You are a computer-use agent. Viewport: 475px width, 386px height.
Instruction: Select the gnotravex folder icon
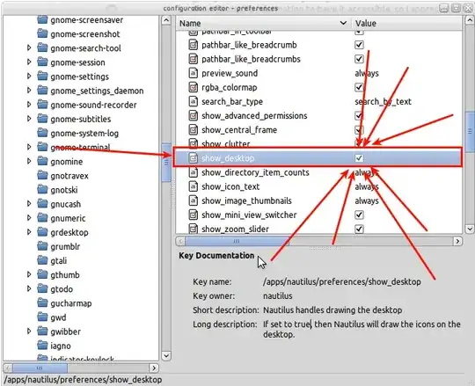42,176
